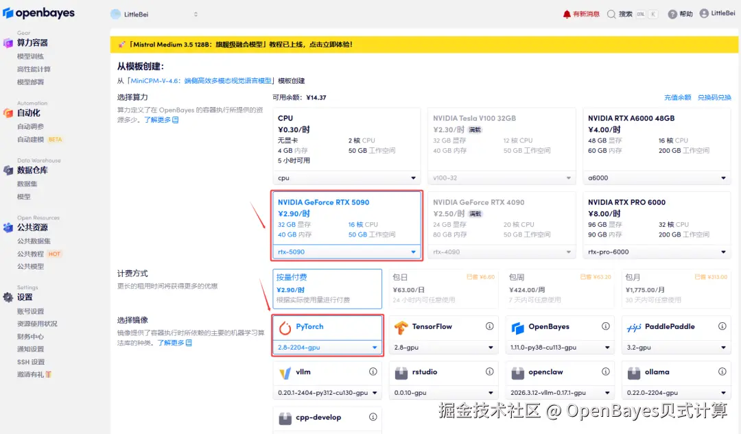Go to 数据集 in the sidebar
This screenshot has width=741, height=434.
tap(27, 184)
